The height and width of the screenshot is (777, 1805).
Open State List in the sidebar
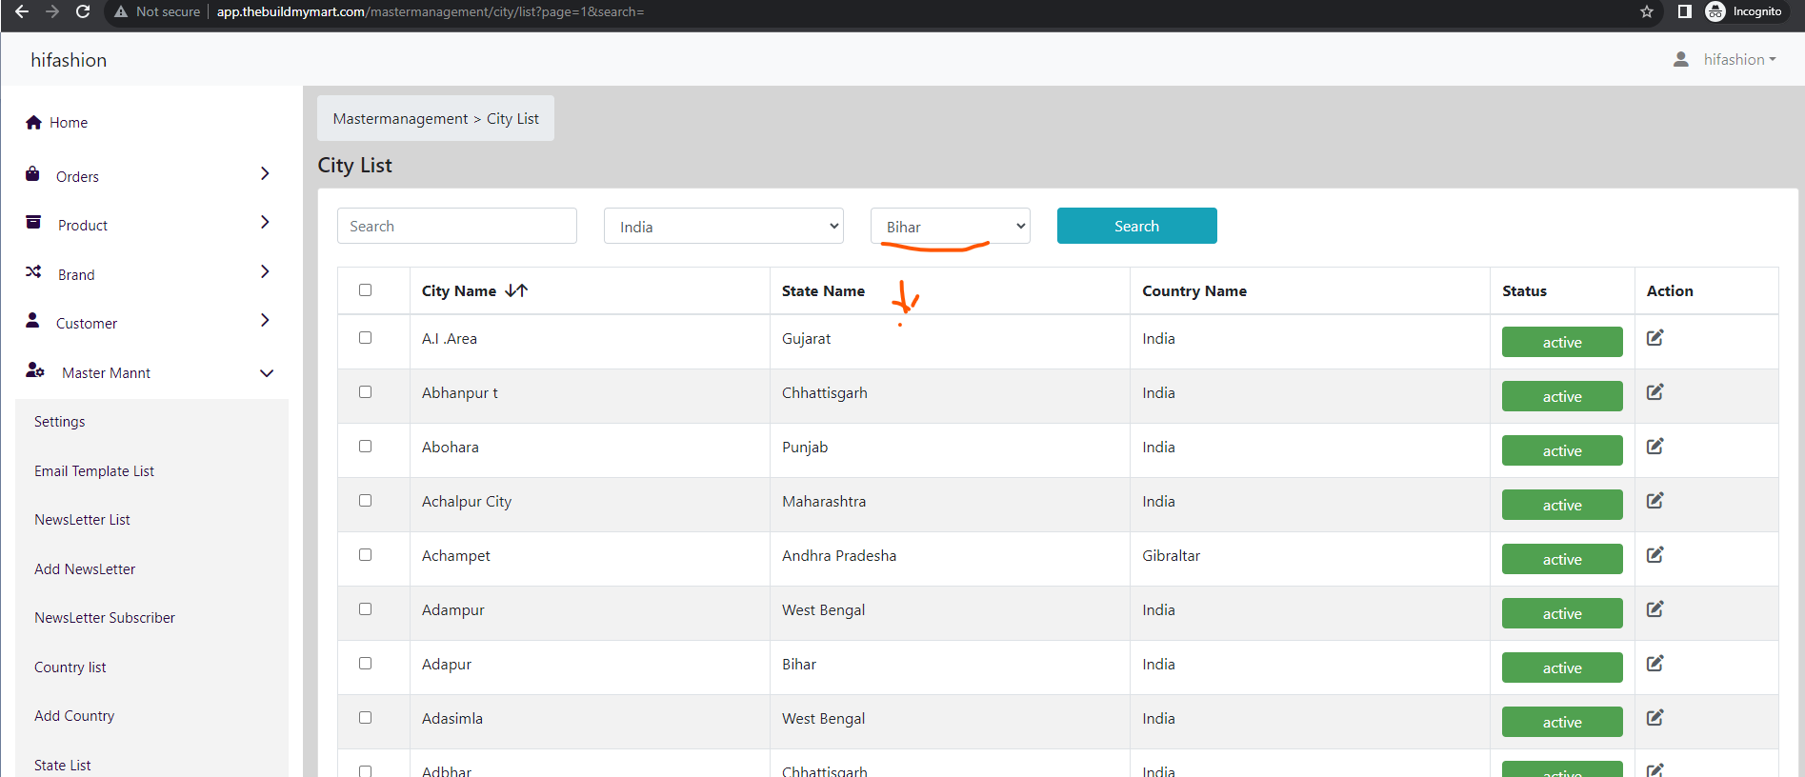point(62,766)
